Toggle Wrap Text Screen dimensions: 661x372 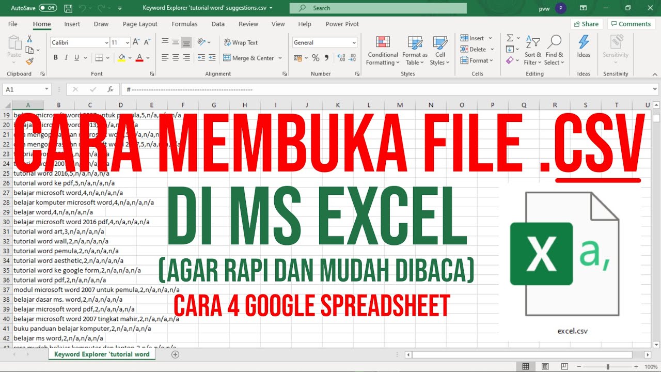(241, 42)
